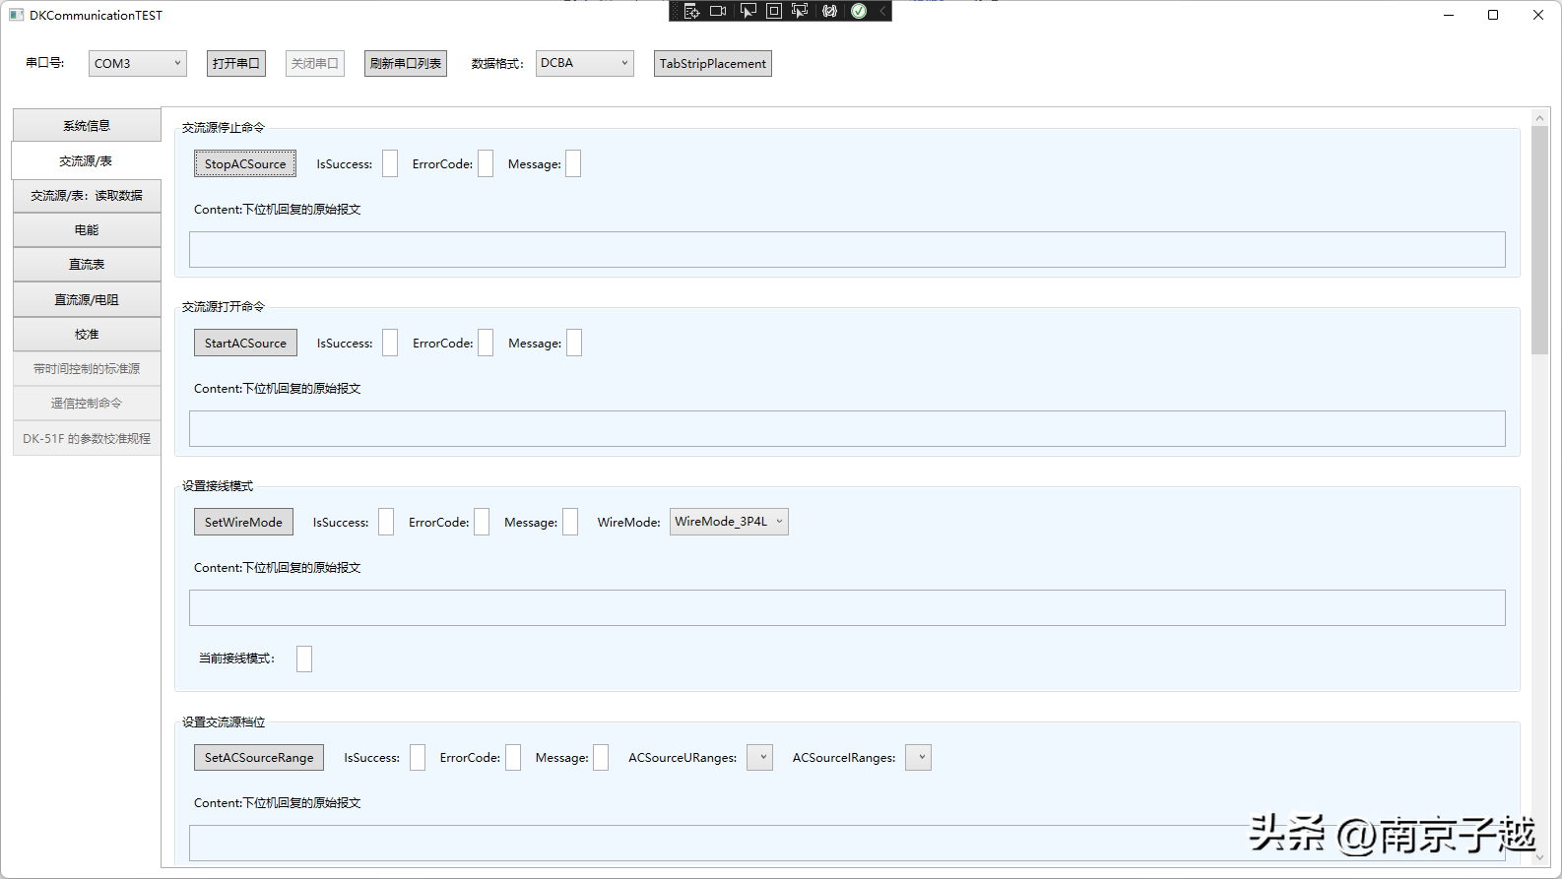Click the 串口号: label

45,63
